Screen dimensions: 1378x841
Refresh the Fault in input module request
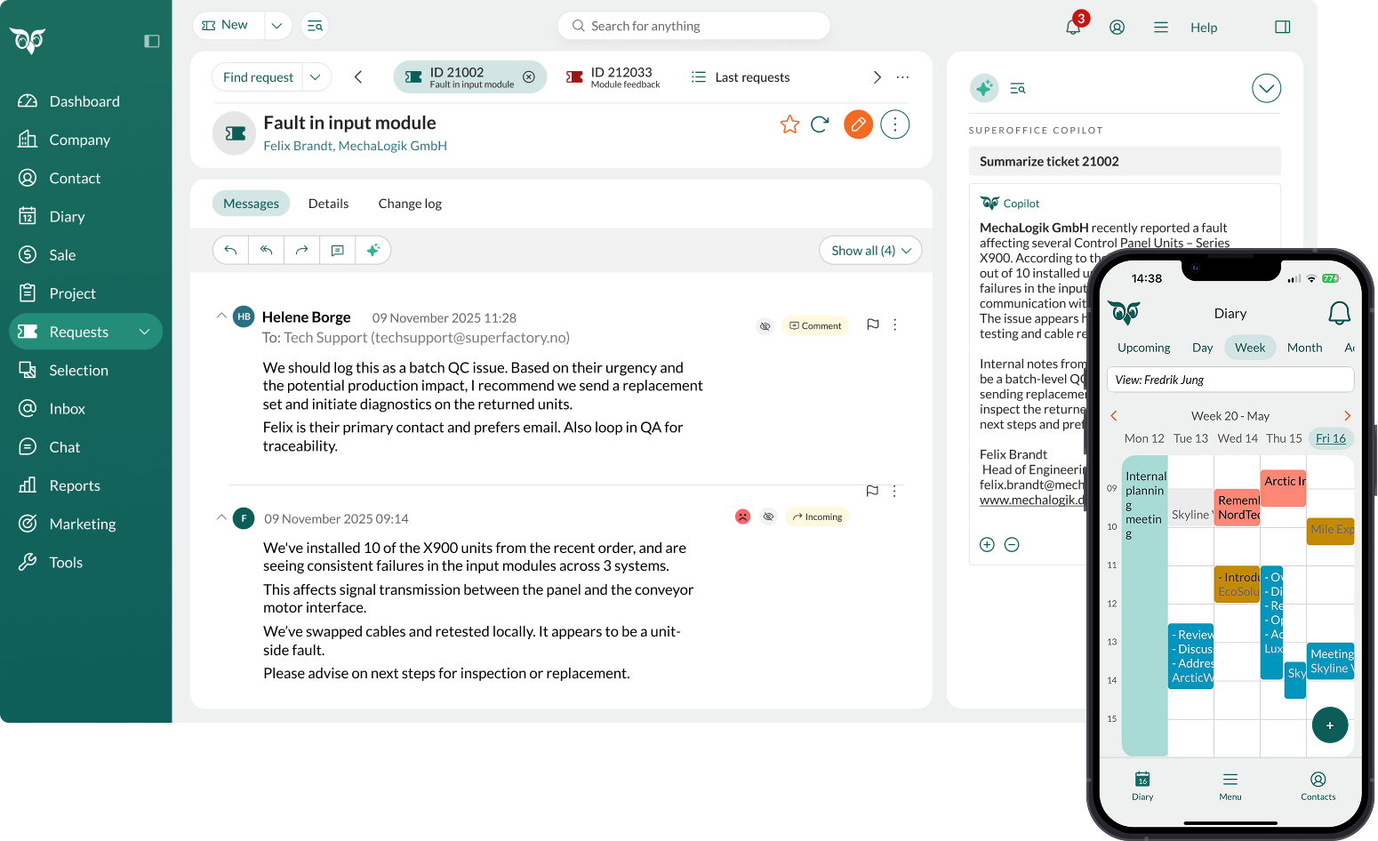click(x=820, y=124)
